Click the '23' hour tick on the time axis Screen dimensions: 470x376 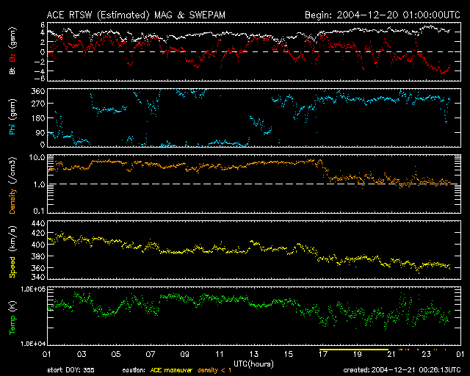click(x=427, y=355)
